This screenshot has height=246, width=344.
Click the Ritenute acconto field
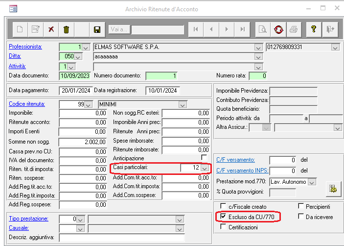tap(83, 123)
